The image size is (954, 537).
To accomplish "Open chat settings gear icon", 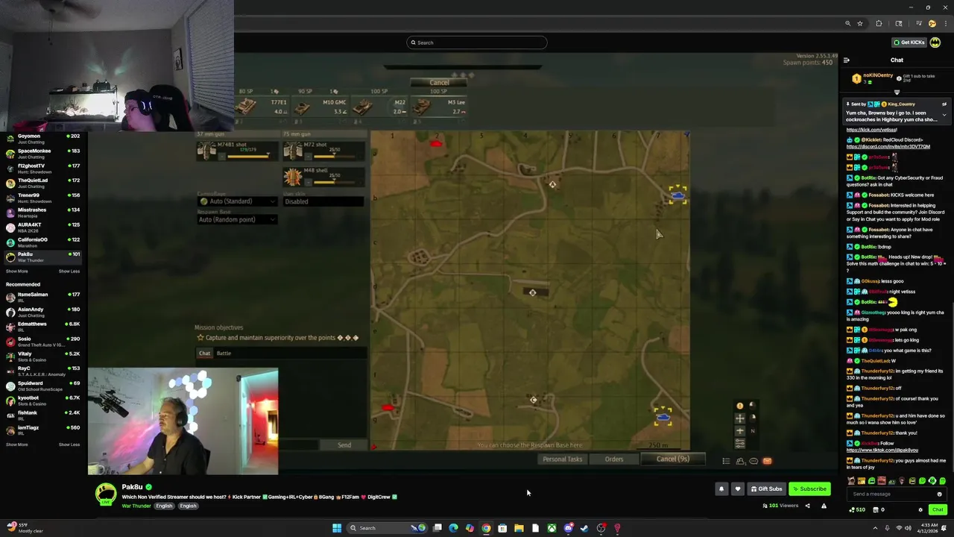I will [920, 510].
